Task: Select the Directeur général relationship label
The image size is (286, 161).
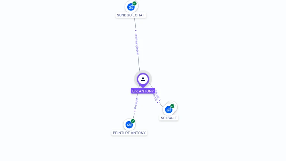Action: (x=137, y=44)
